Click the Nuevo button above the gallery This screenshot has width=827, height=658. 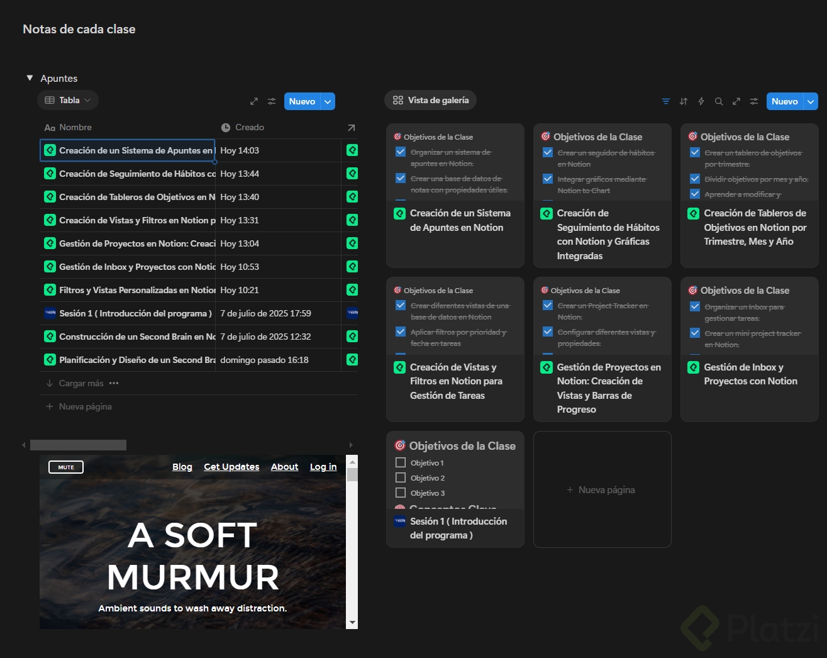[785, 101]
